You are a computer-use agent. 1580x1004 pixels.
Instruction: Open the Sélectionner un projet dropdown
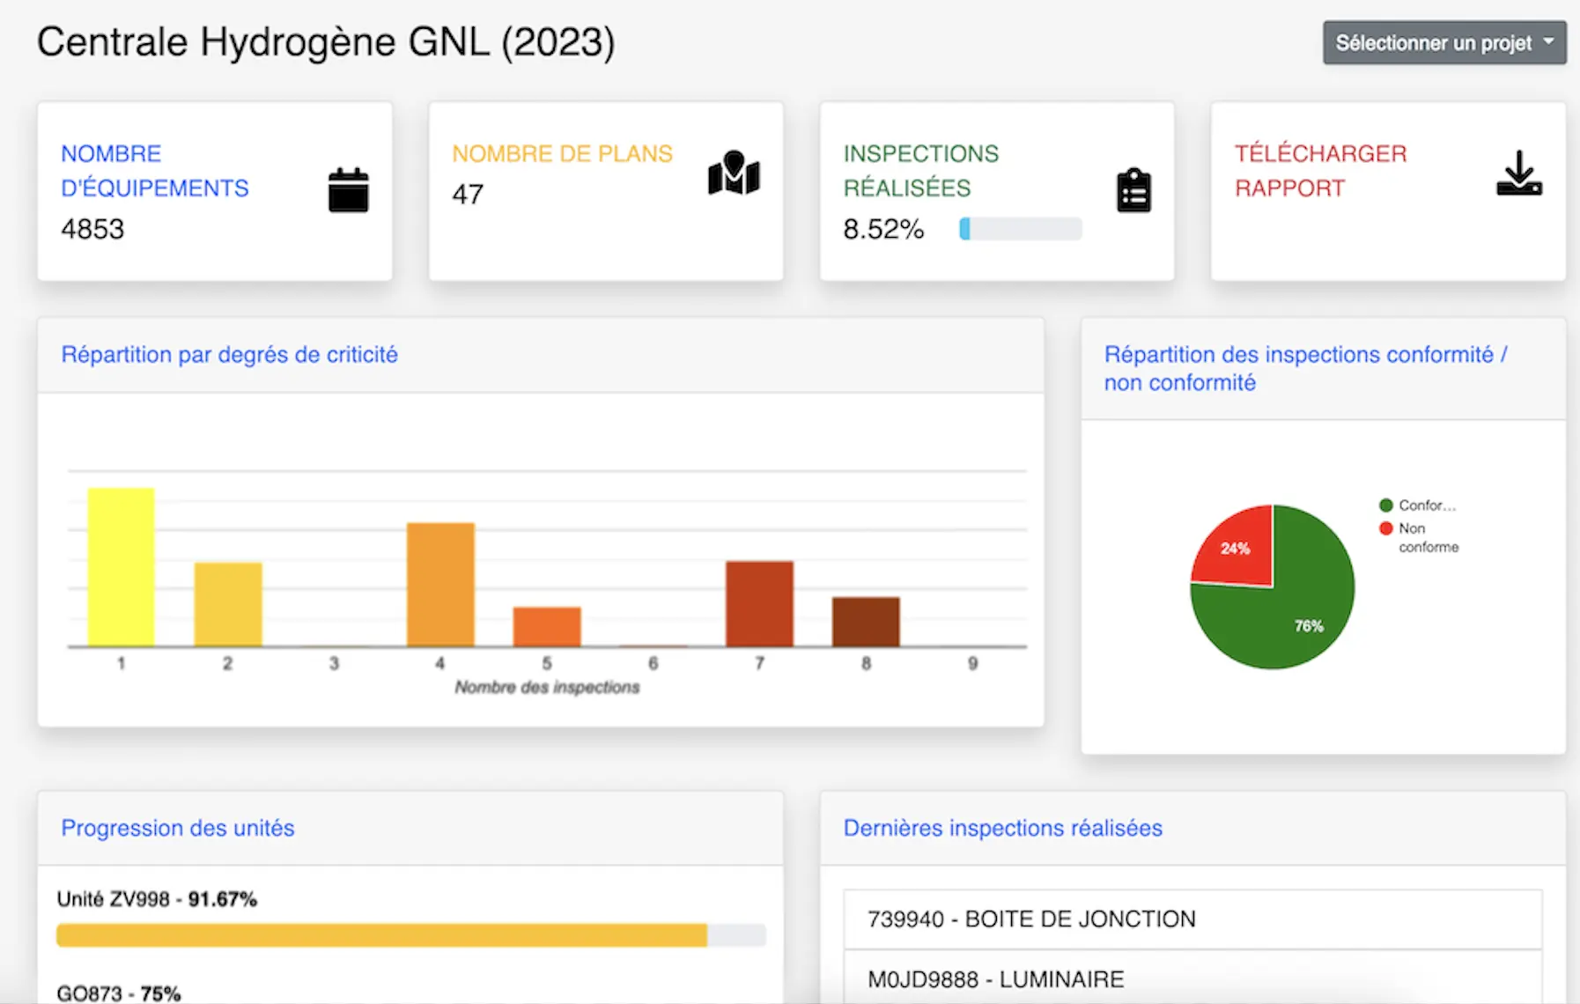click(1444, 43)
